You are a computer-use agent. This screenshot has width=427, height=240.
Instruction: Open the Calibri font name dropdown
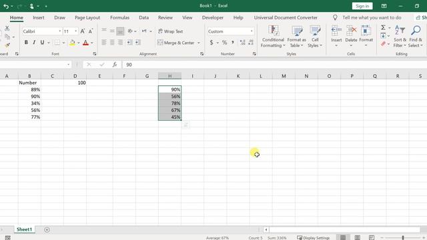[x=60, y=31]
